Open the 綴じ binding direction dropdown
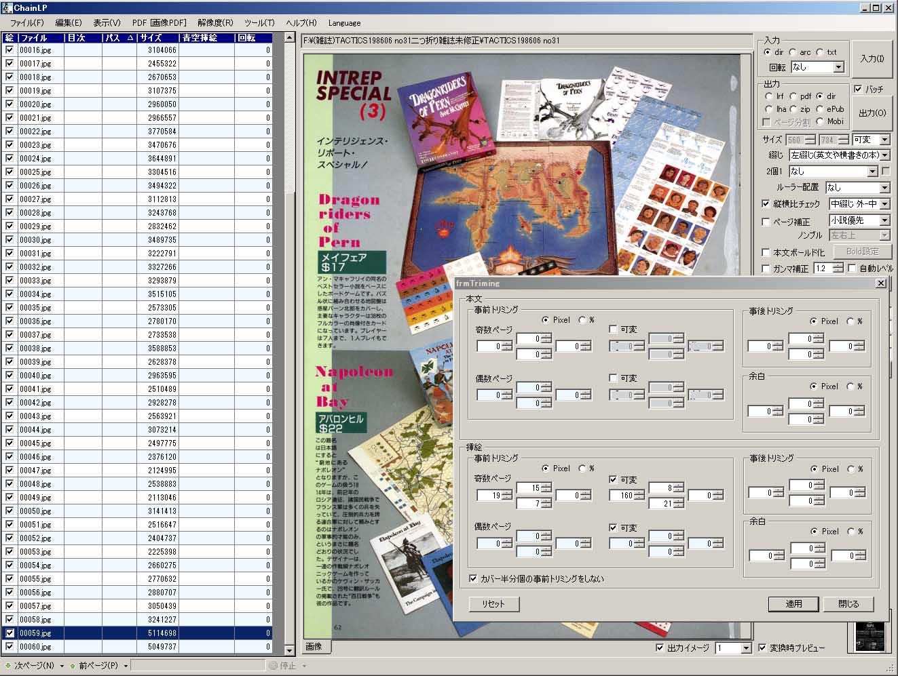This screenshot has height=676, width=898. (x=884, y=155)
